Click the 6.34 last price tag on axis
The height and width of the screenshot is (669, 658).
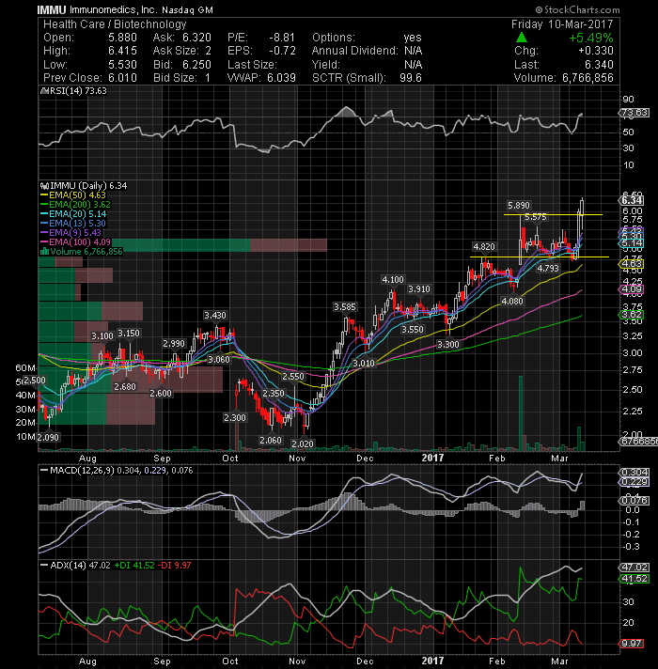[632, 200]
